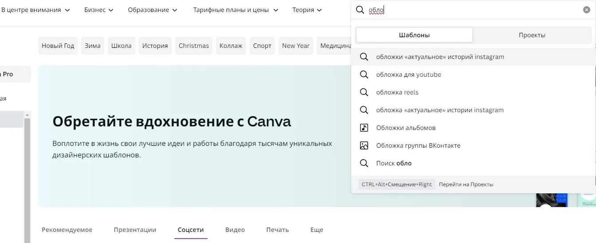Click "Поиск обло" search entry
596x243 pixels.
coord(474,163)
